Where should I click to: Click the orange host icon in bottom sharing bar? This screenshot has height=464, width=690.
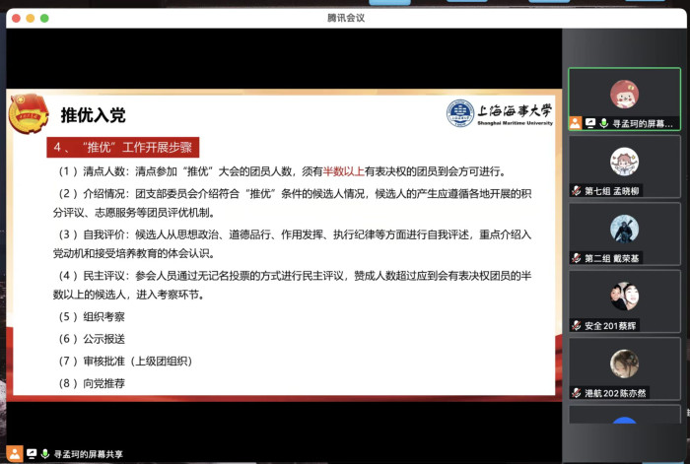pyautogui.click(x=15, y=453)
